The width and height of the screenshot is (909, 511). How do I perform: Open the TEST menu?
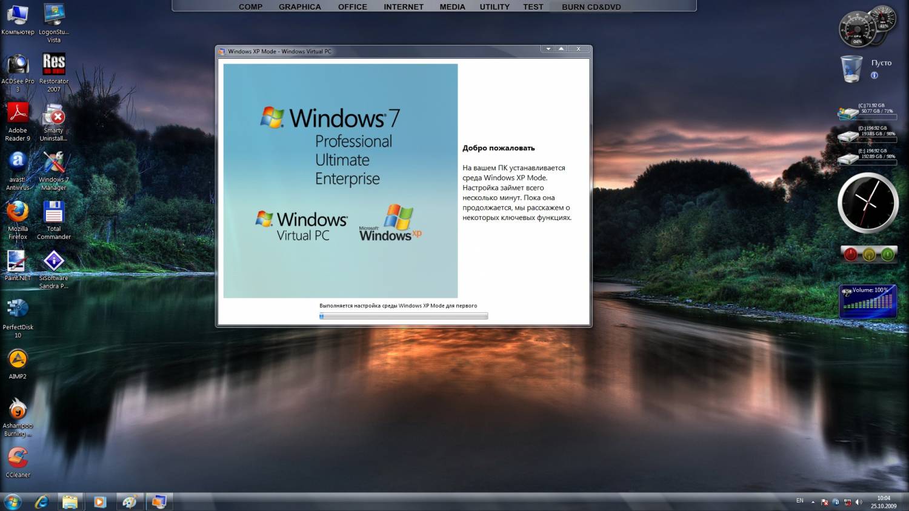[x=533, y=7]
